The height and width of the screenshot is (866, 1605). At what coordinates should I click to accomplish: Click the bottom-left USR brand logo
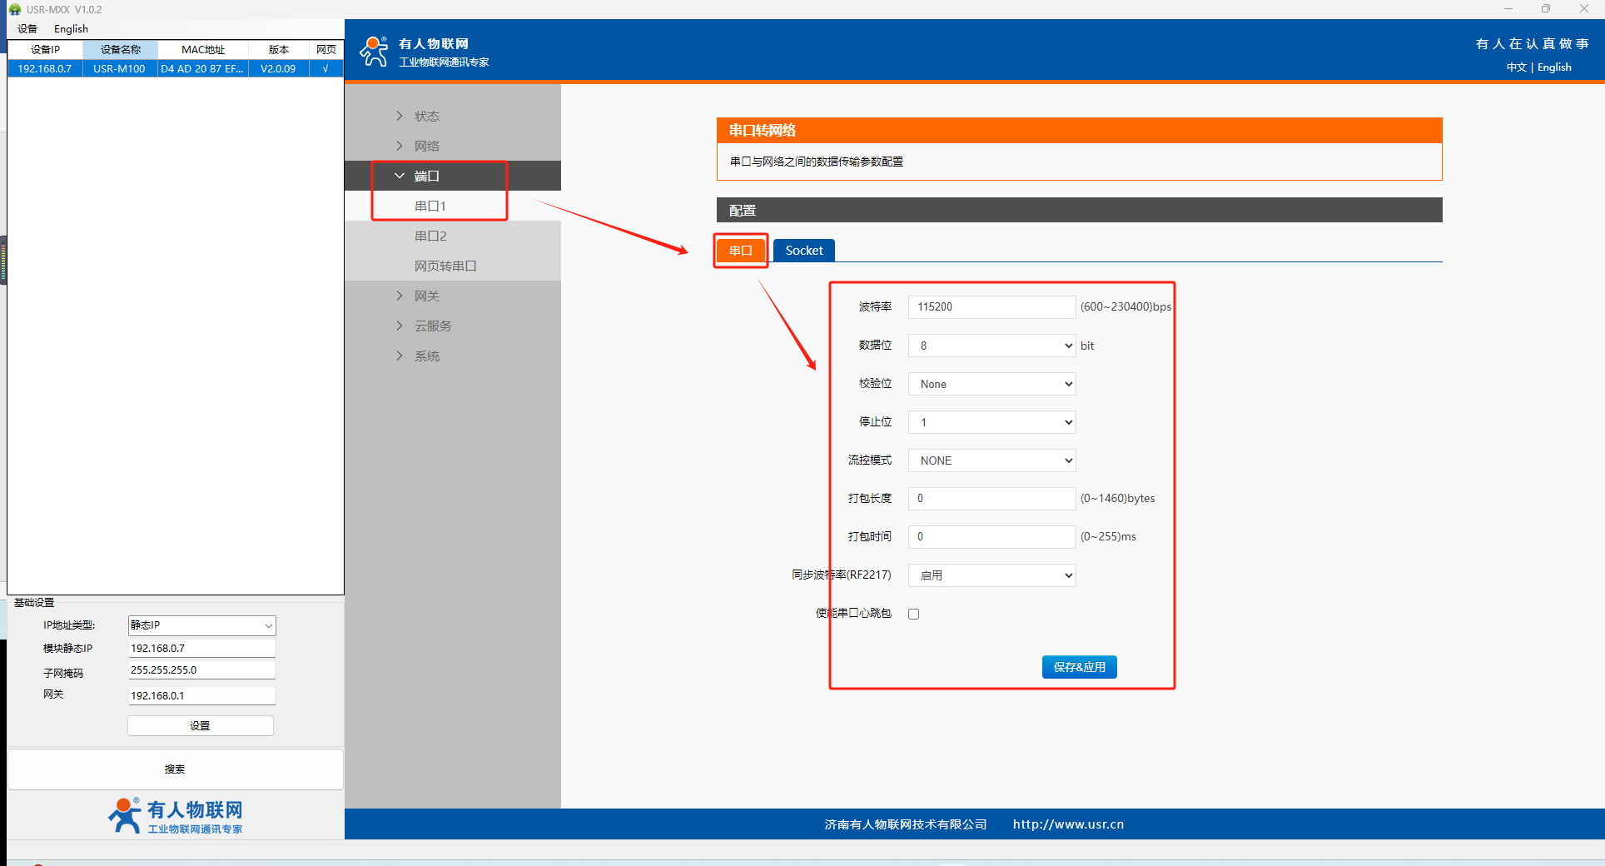point(176,815)
